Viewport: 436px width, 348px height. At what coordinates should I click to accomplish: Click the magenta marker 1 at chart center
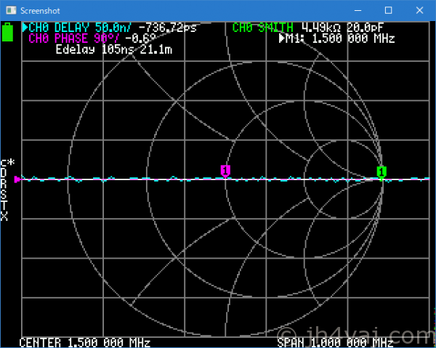point(225,171)
